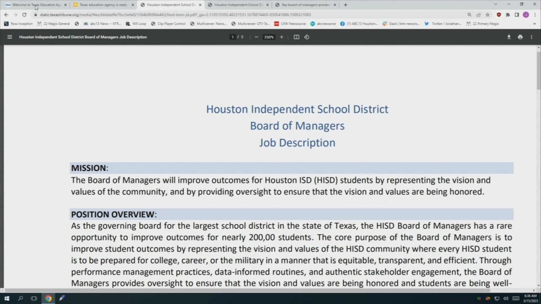The width and height of the screenshot is (541, 304).
Task: Open the WX Loop bookmark
Action: pyautogui.click(x=137, y=24)
